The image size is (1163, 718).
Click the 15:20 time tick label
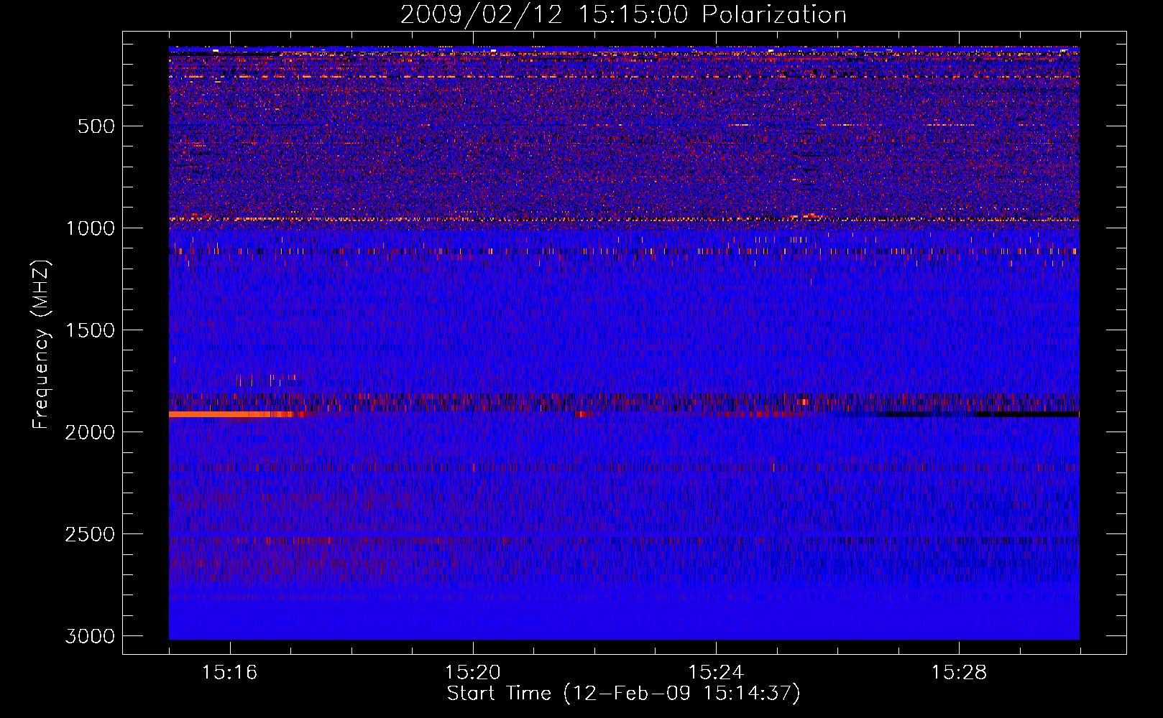coord(472,673)
